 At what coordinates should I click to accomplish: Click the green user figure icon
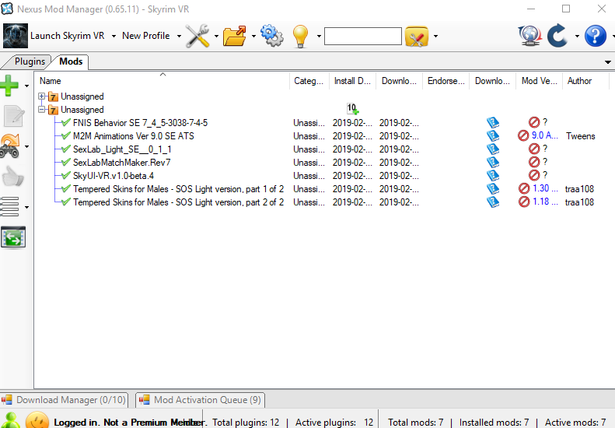(11, 420)
